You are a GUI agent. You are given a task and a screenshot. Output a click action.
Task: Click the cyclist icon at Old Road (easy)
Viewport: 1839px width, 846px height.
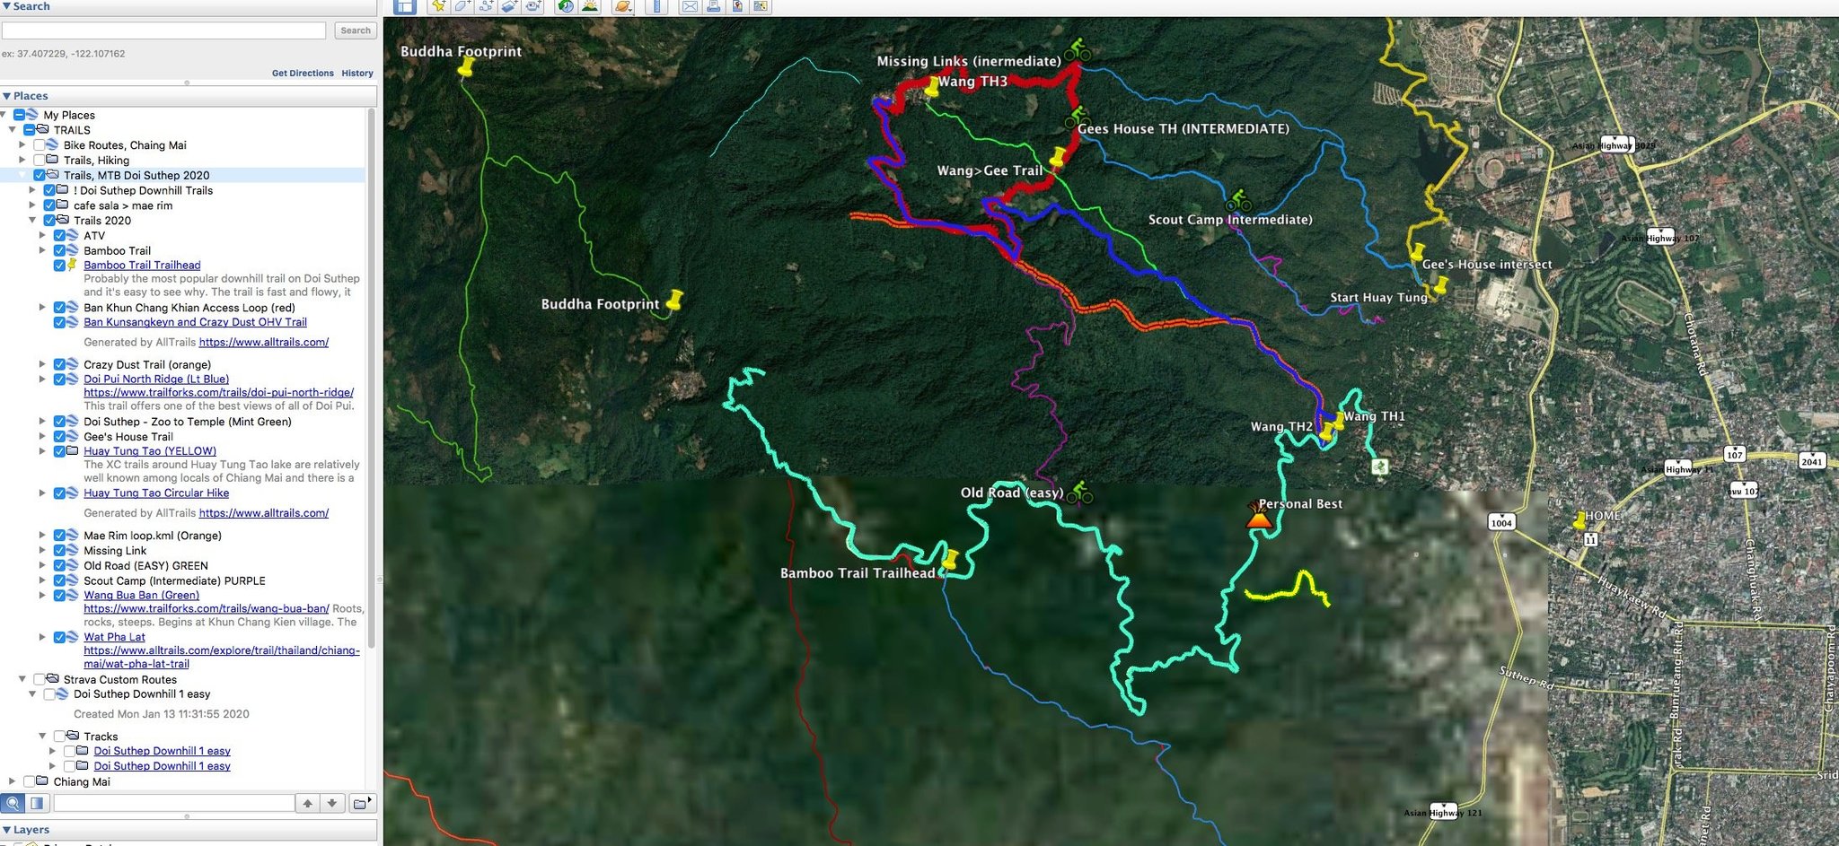1080,492
